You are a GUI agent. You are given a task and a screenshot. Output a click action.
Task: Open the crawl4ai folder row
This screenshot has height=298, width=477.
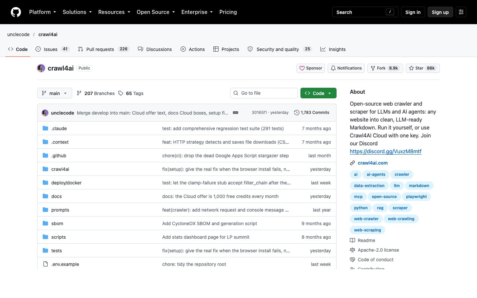187,169
